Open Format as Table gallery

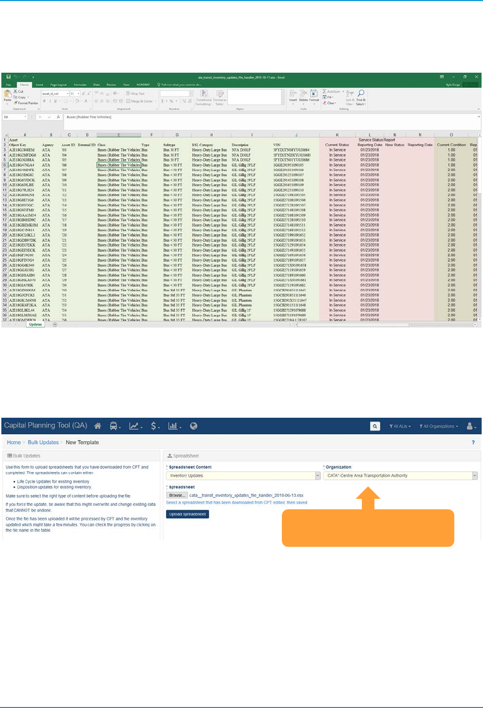(x=220, y=98)
